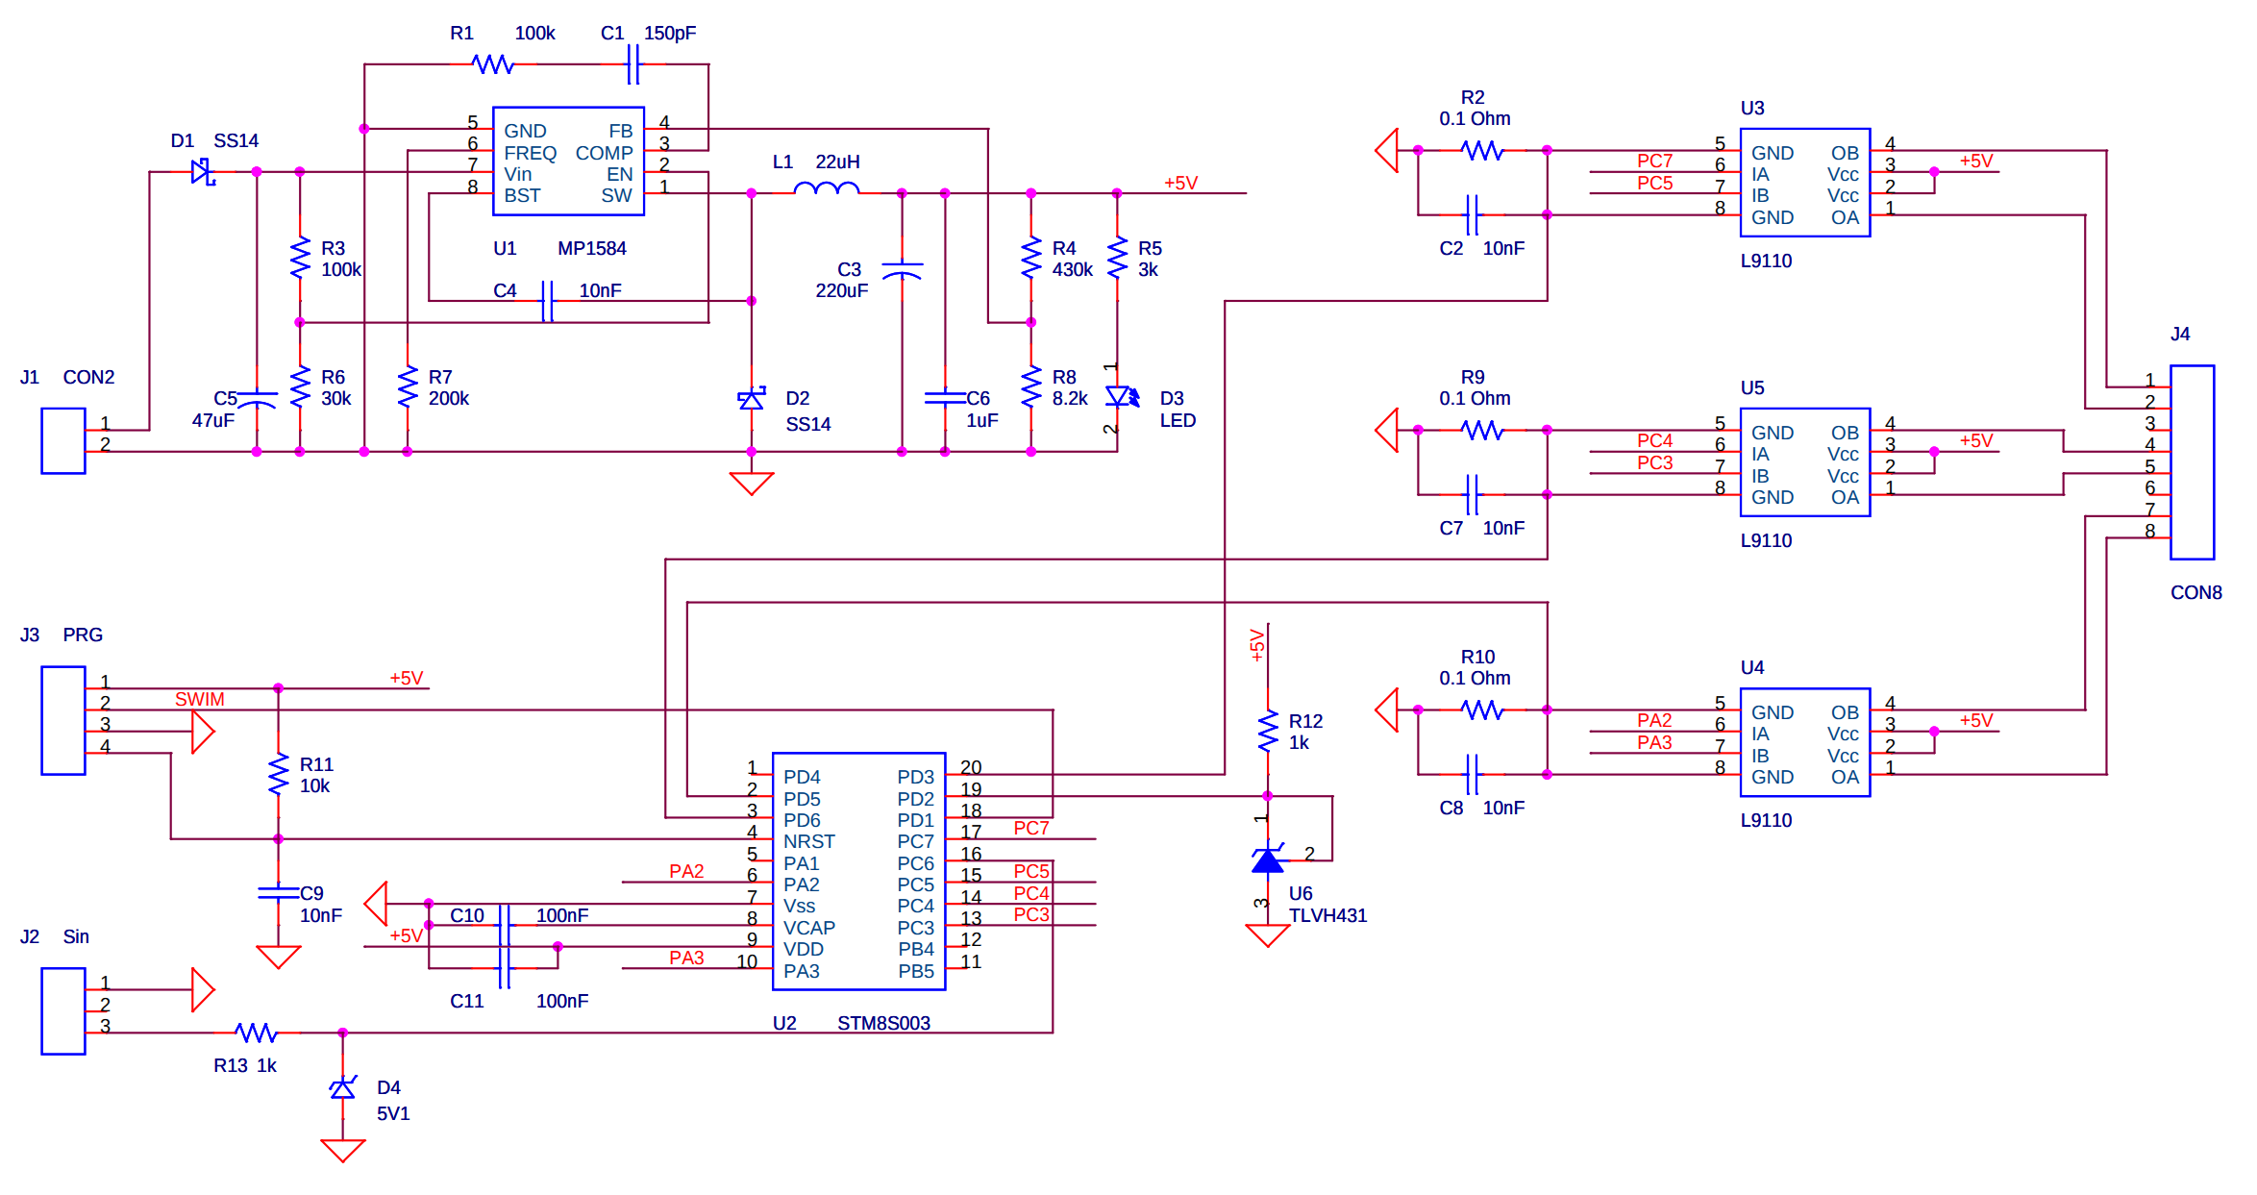The height and width of the screenshot is (1195, 2257).
Task: Click the SWIM net label
Action: pos(199,699)
